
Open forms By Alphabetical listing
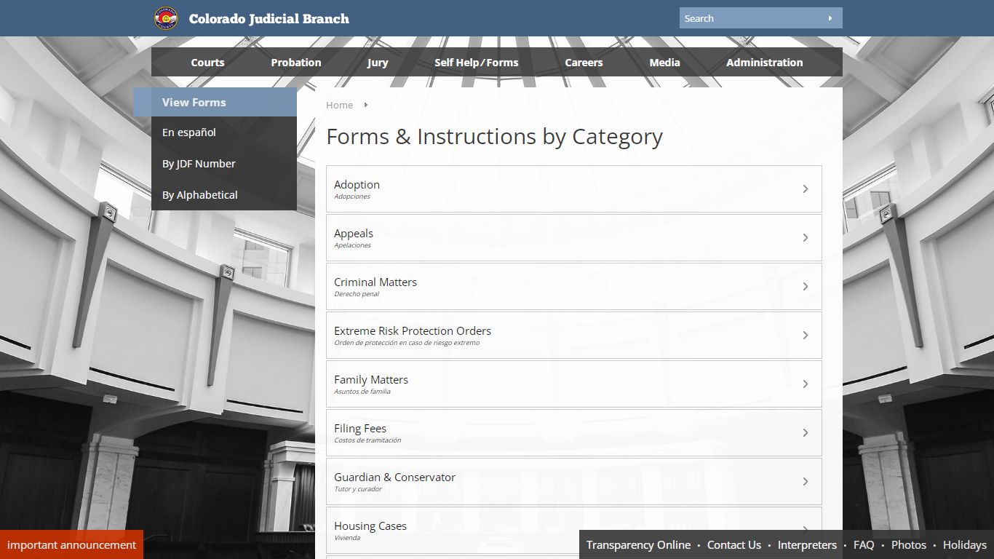coord(200,195)
